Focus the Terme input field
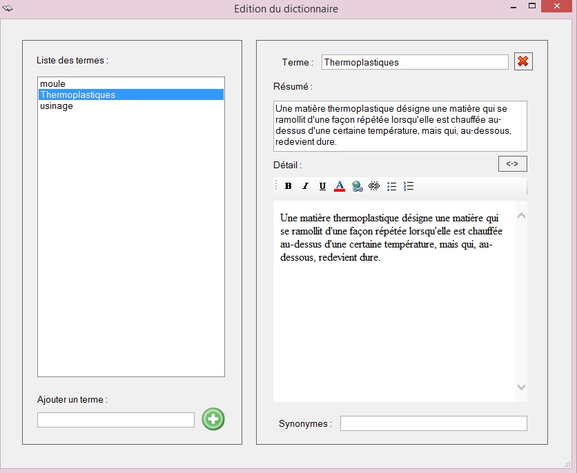This screenshot has width=577, height=473. coord(415,62)
